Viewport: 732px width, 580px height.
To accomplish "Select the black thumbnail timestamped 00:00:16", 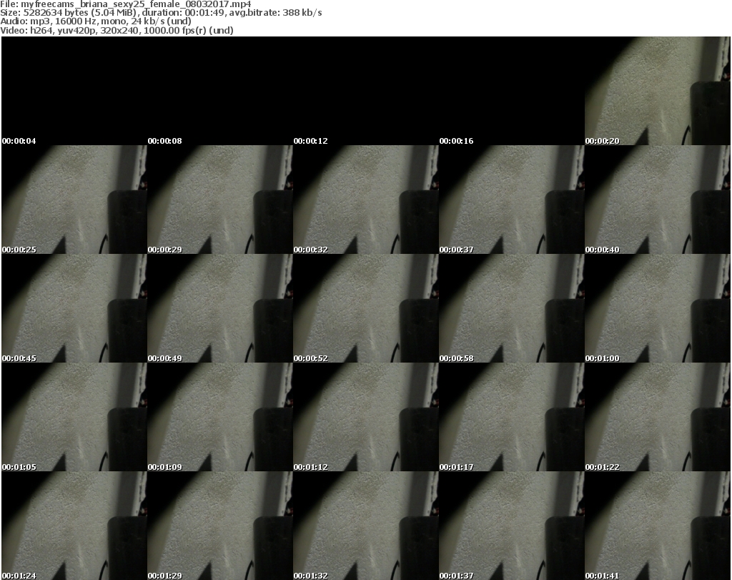I will pyautogui.click(x=512, y=91).
